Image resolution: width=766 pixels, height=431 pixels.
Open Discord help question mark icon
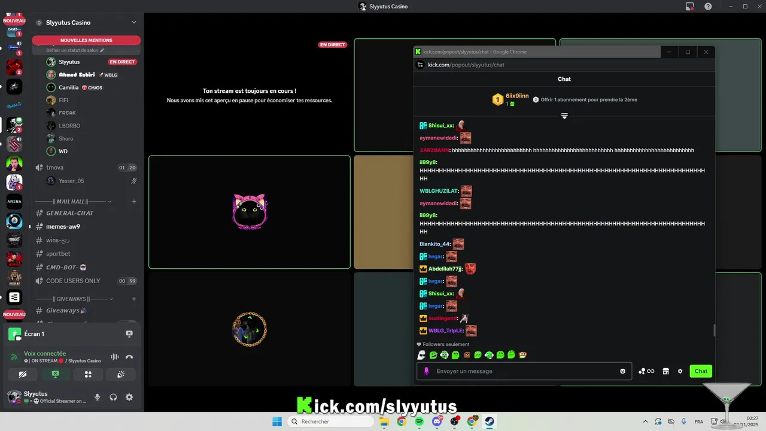(708, 7)
